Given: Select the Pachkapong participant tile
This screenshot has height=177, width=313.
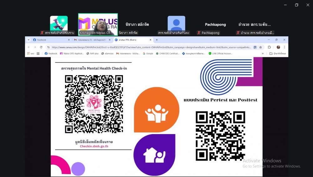Looking at the screenshot, I should [215, 24].
